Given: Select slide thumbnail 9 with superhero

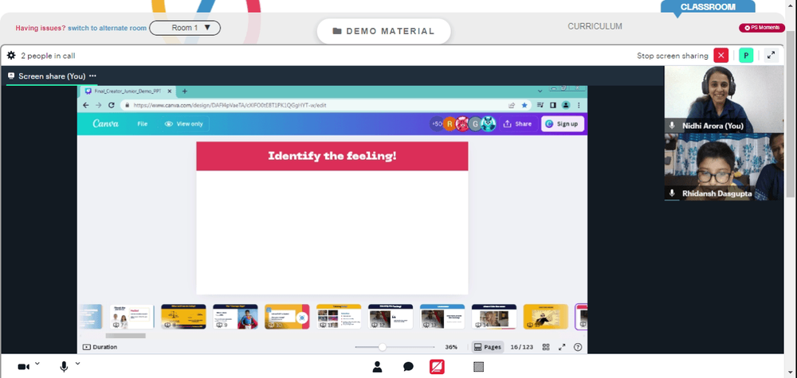Looking at the screenshot, I should (x=235, y=317).
